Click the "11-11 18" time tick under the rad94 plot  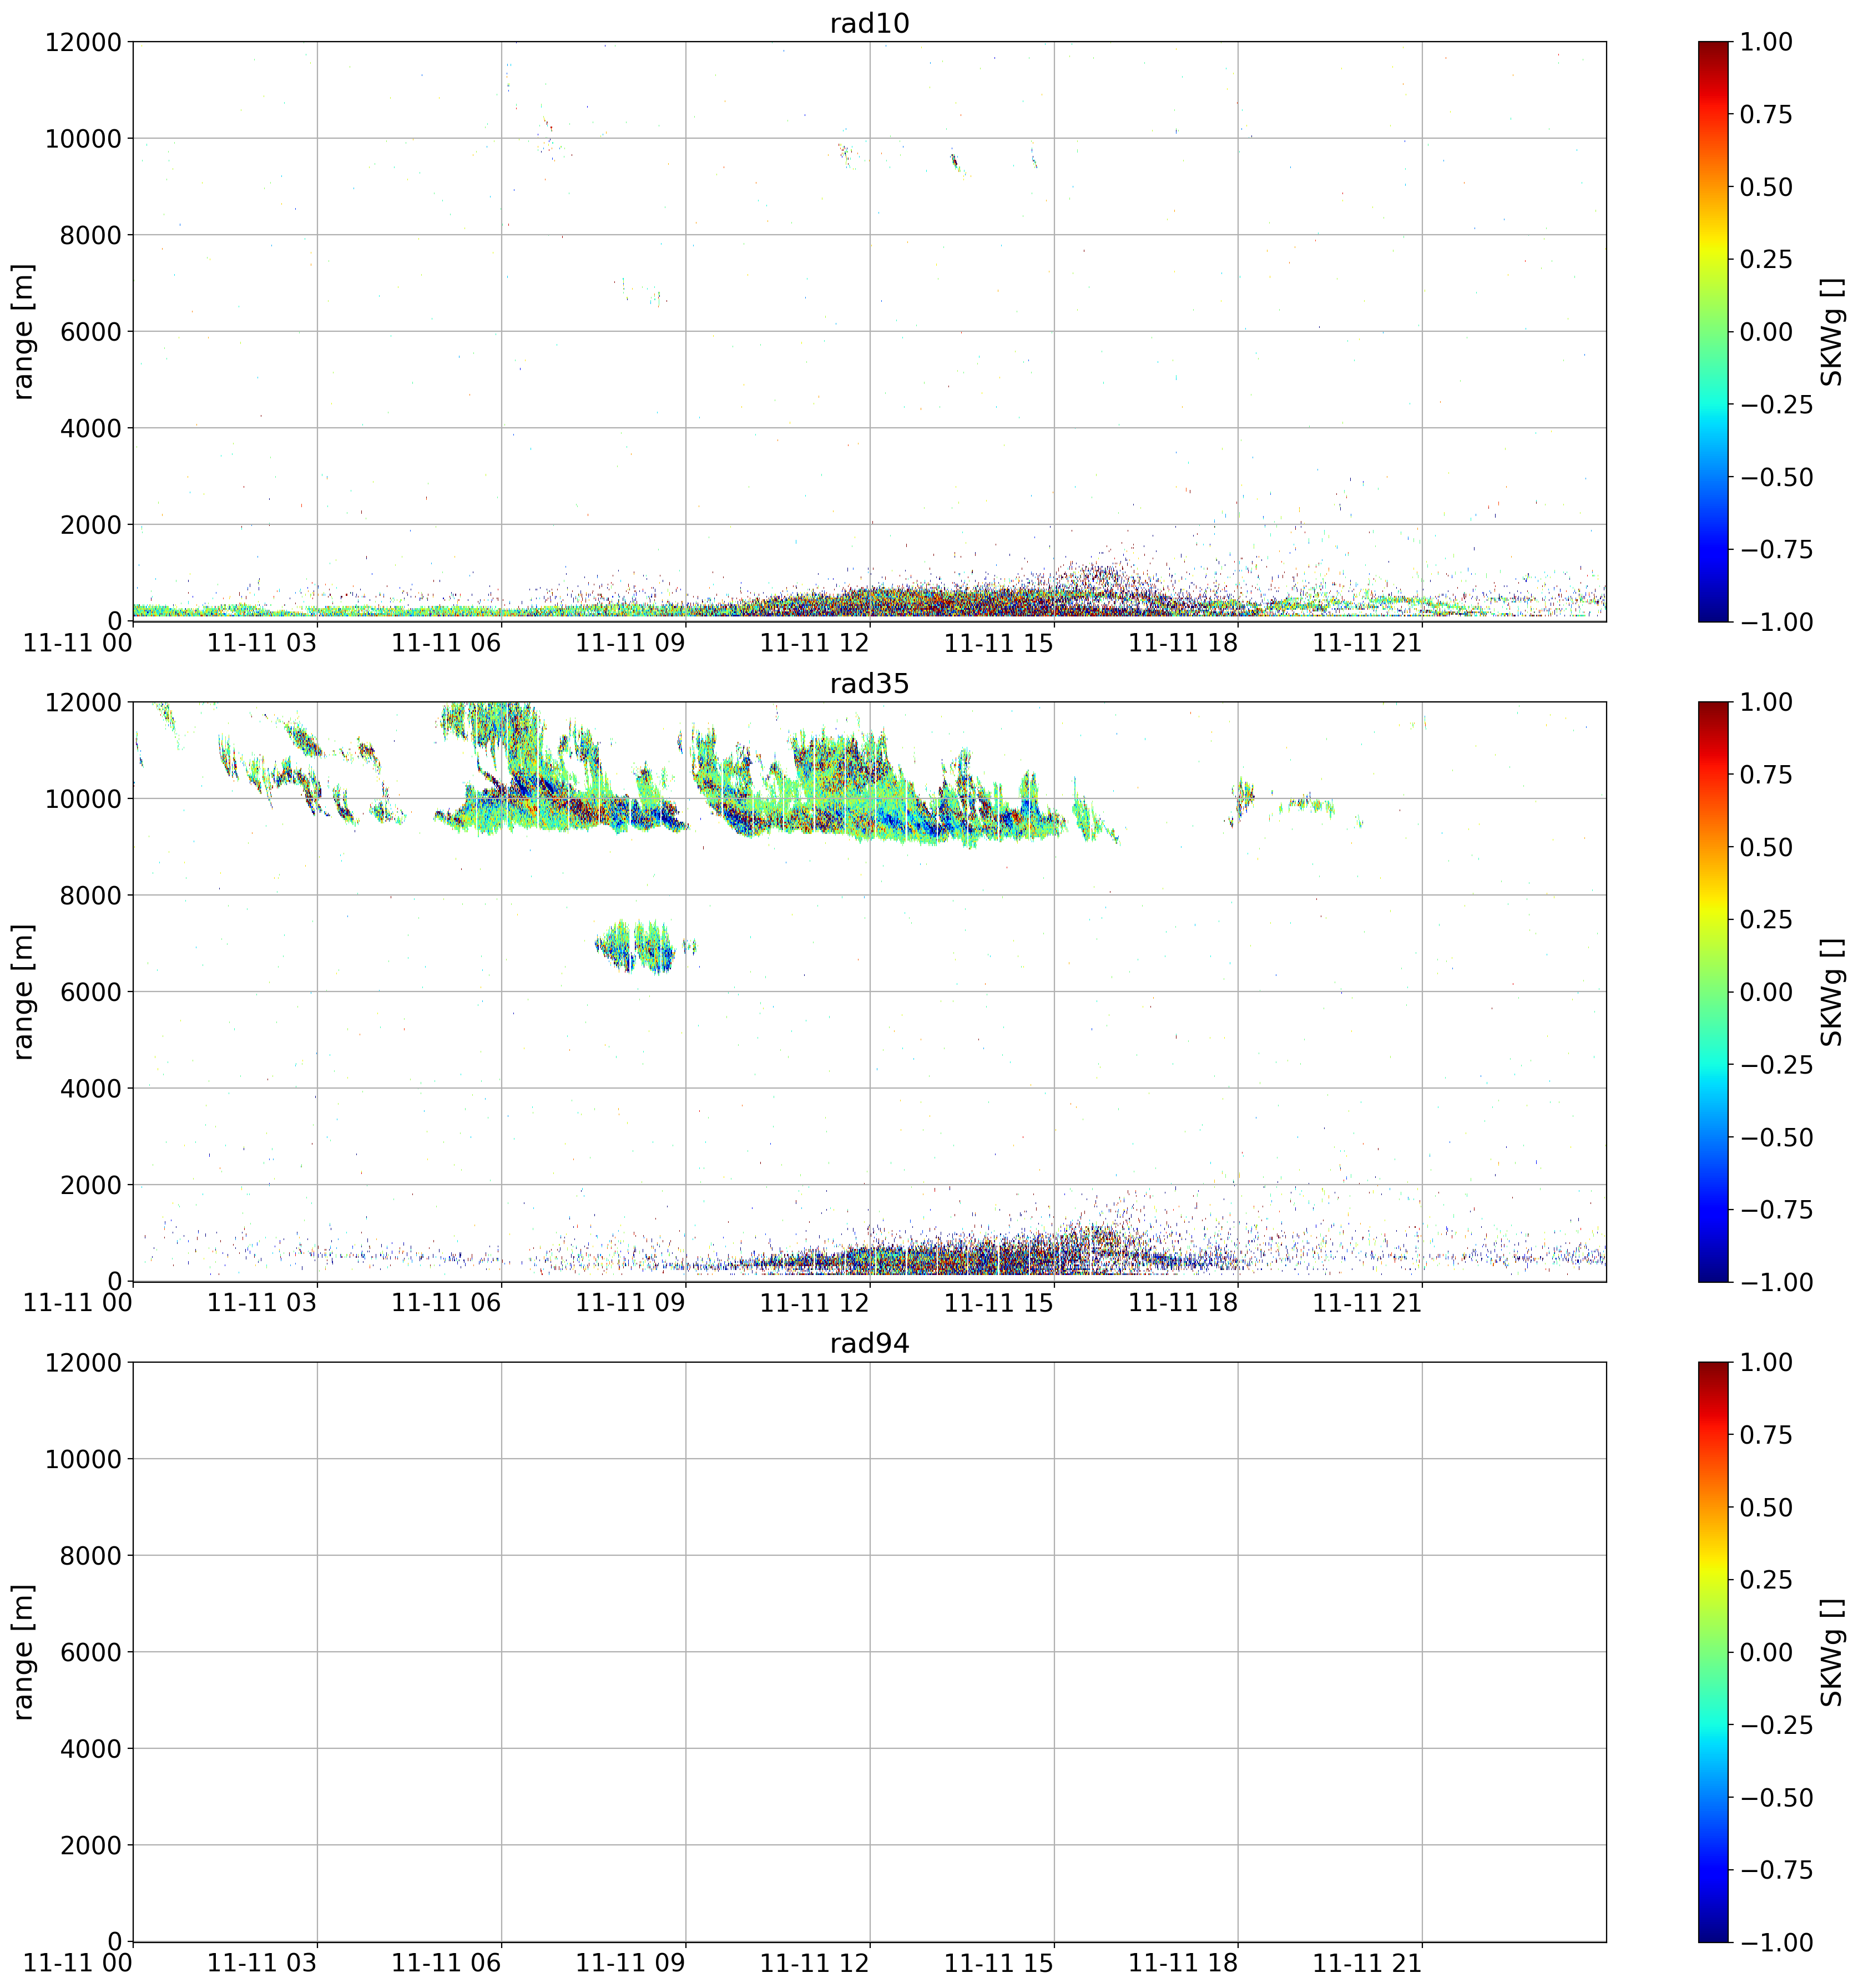[1183, 1963]
